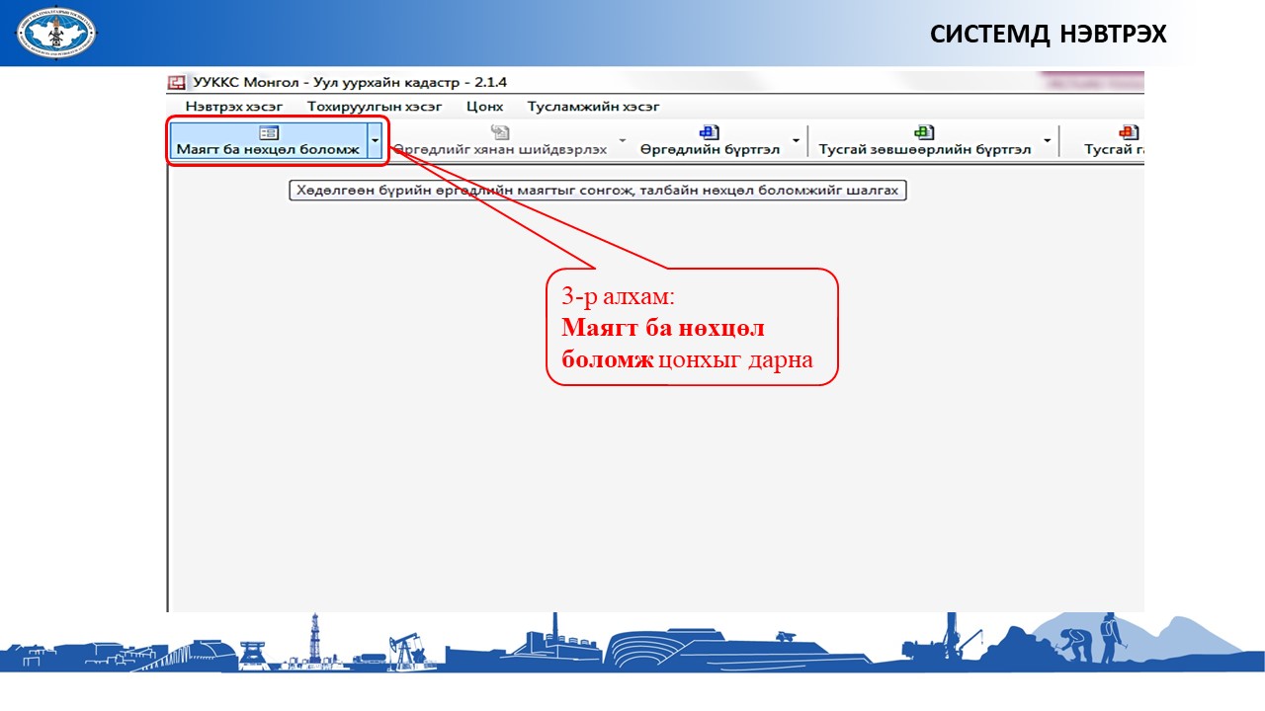Click the tooltip starting with Хөдөлгөөн бүрийн

tap(597, 191)
